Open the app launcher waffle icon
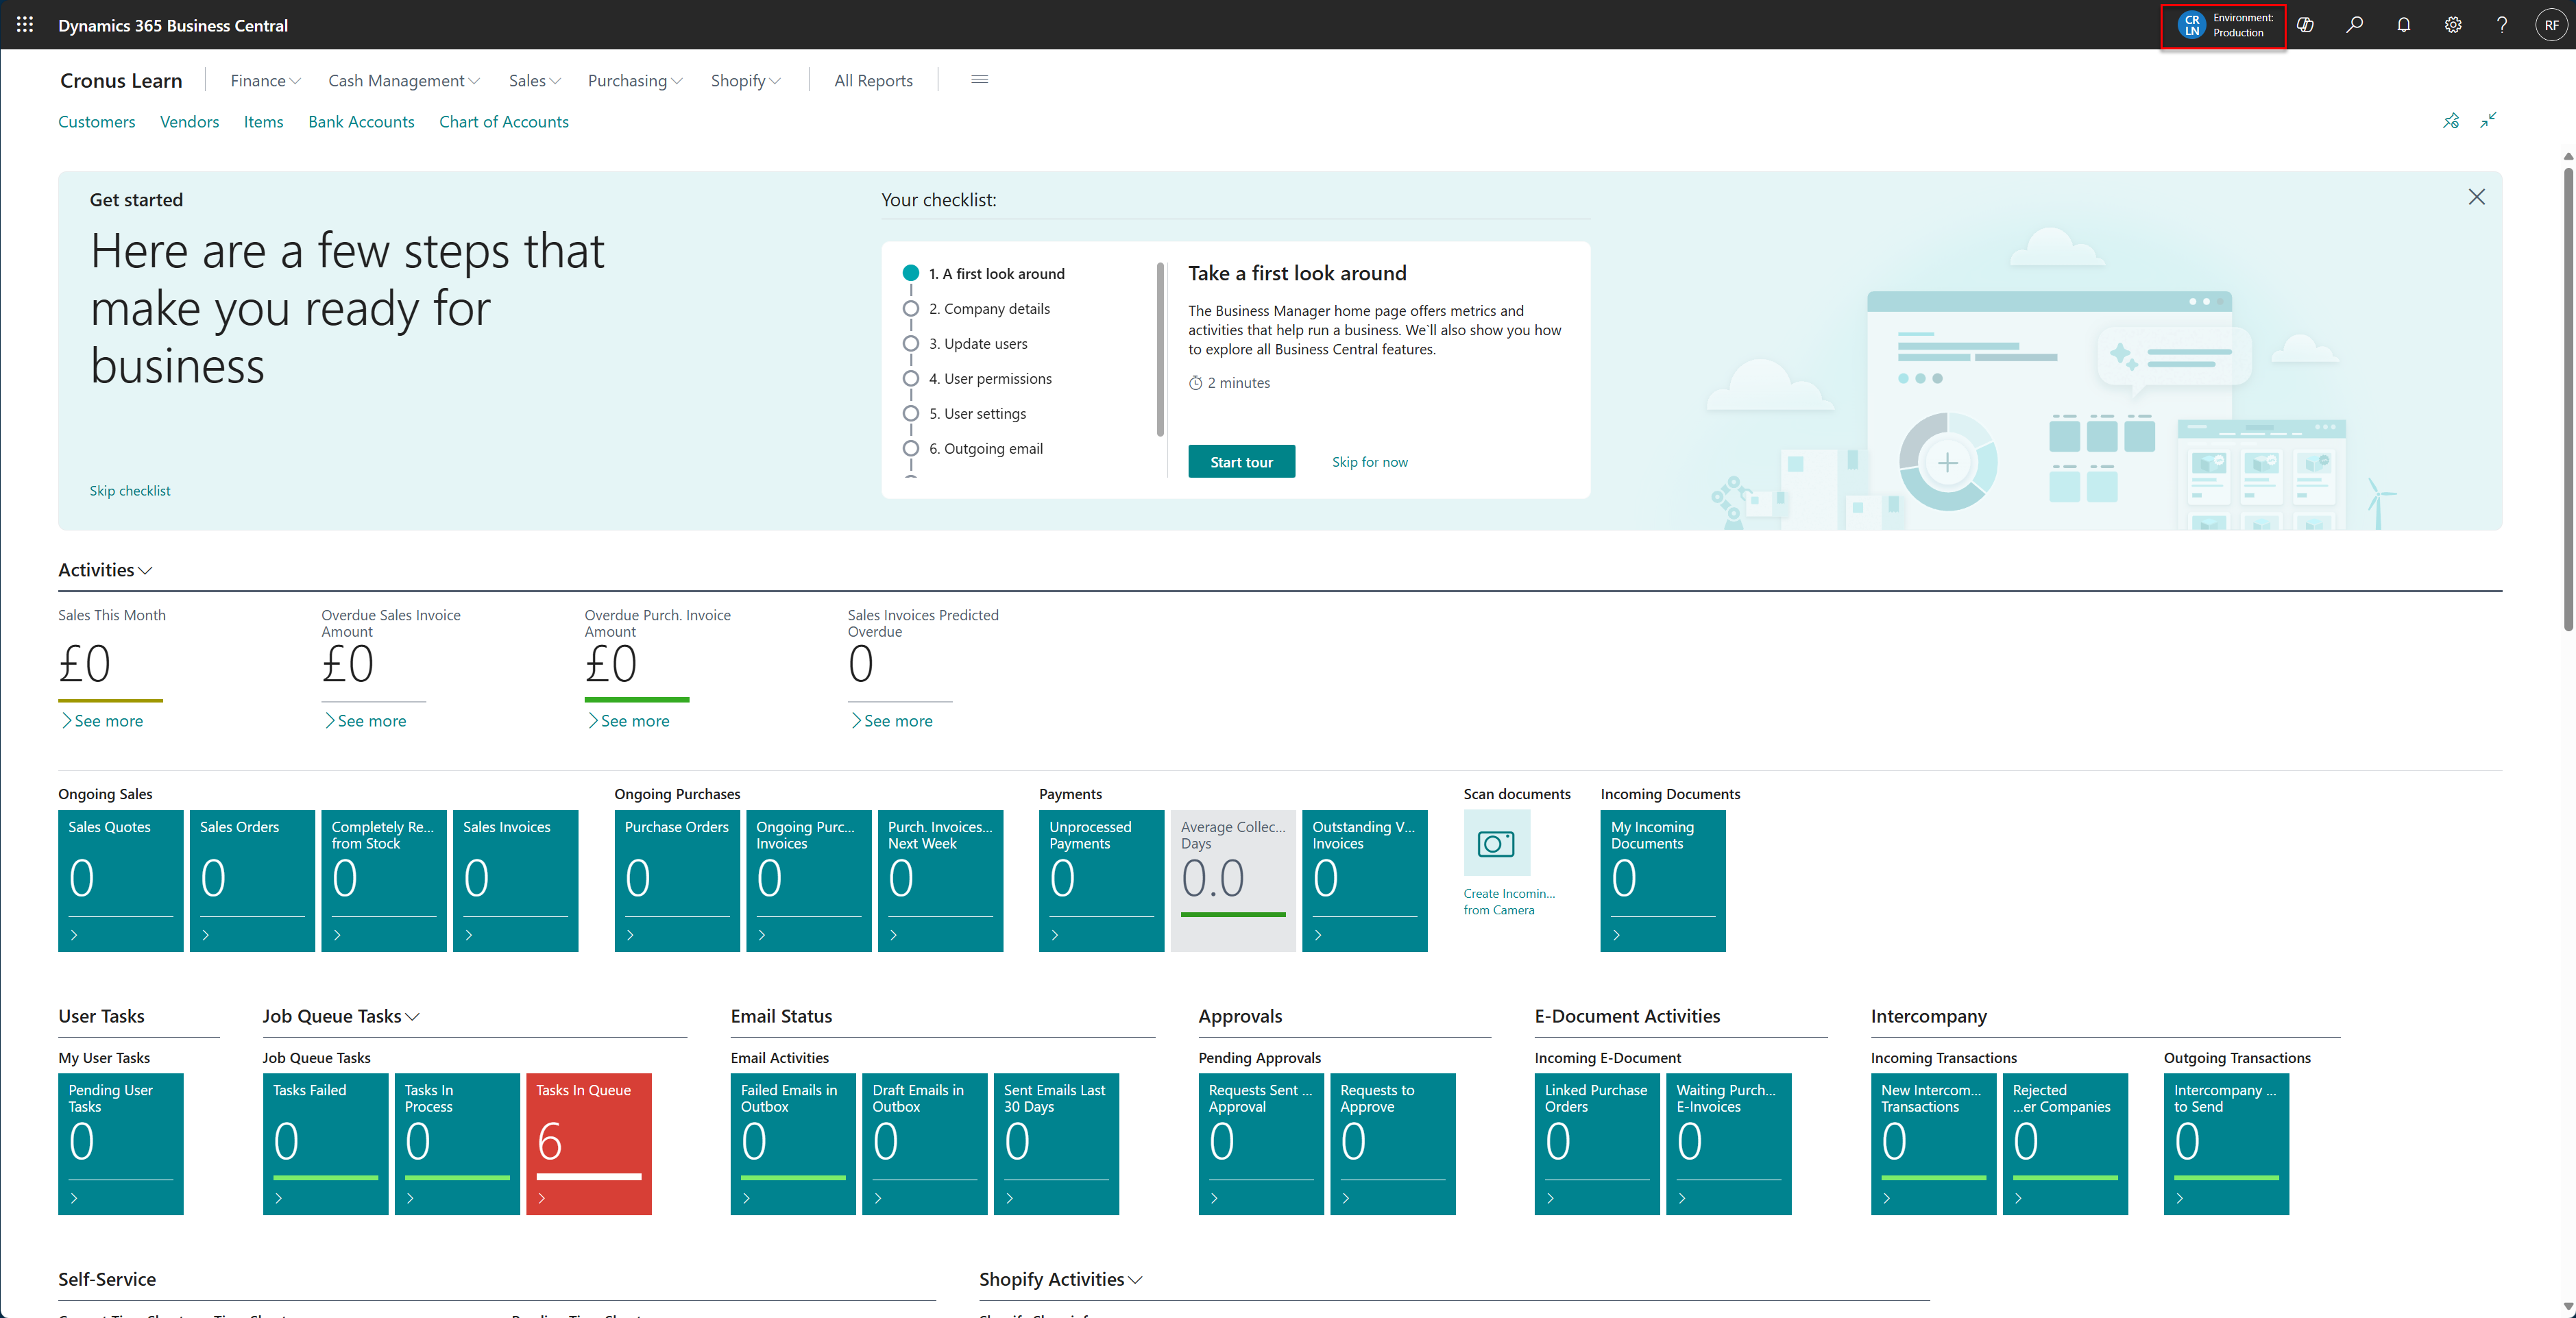The image size is (2576, 1318). (25, 25)
